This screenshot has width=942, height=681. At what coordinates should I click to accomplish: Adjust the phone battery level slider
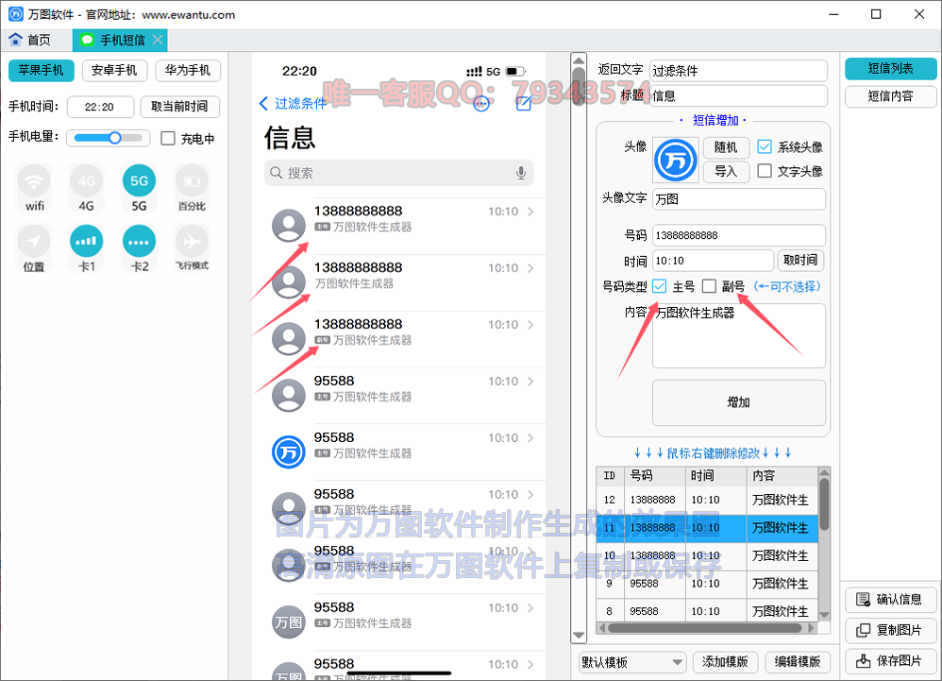tap(114, 138)
